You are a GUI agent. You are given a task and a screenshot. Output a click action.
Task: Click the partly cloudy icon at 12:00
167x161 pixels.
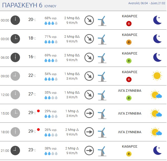point(156,95)
